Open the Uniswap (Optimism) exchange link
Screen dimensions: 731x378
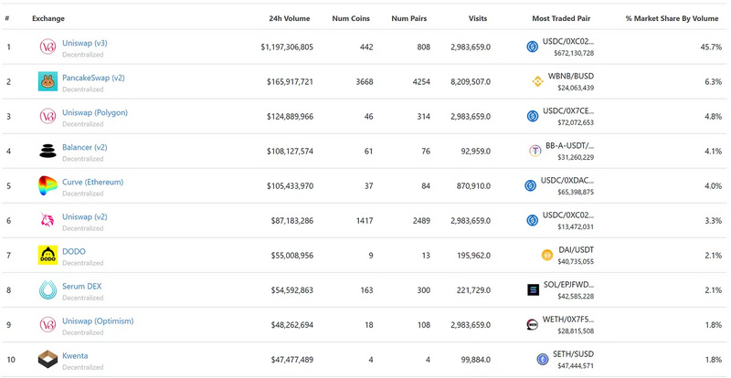[x=98, y=320]
